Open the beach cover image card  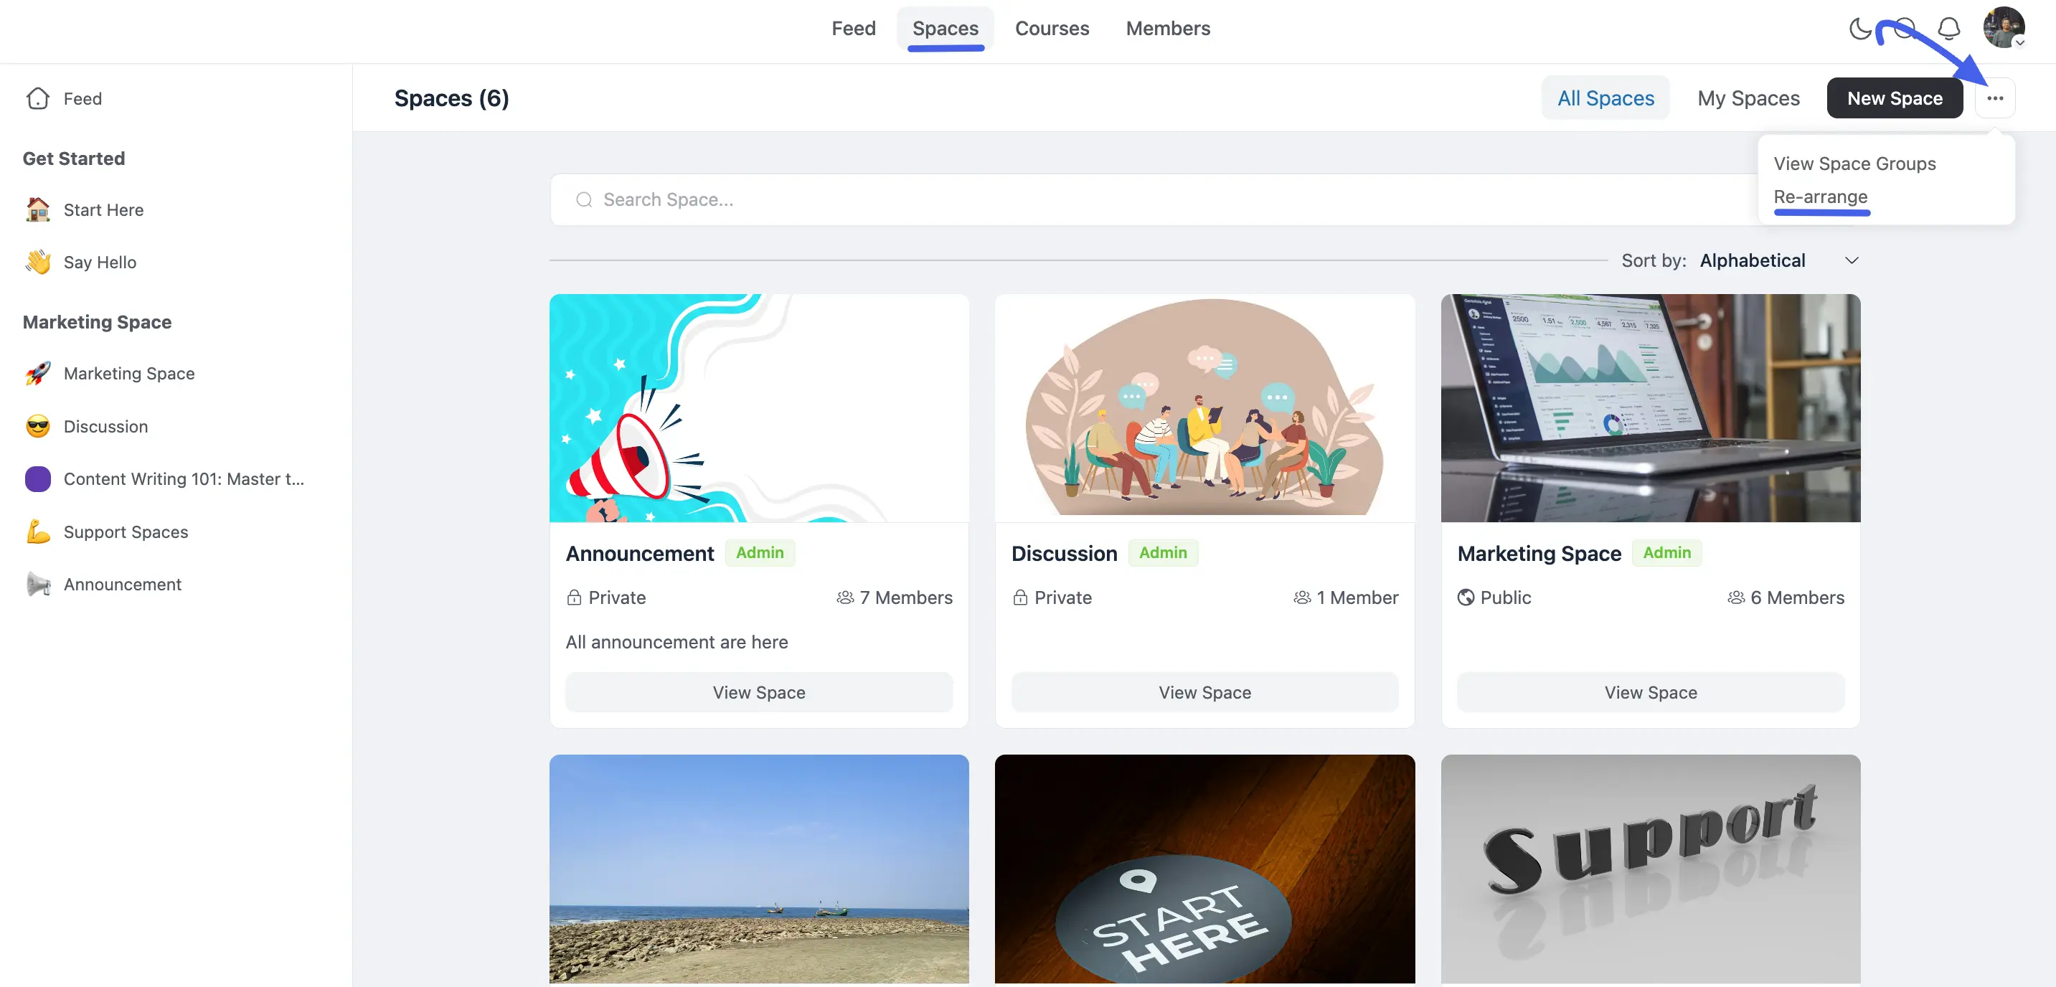coord(758,869)
